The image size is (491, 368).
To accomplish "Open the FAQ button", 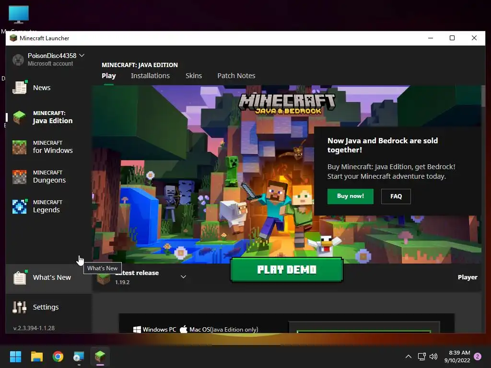I will (x=396, y=196).
